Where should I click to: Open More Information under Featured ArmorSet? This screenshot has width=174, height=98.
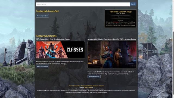[x=42, y=16]
